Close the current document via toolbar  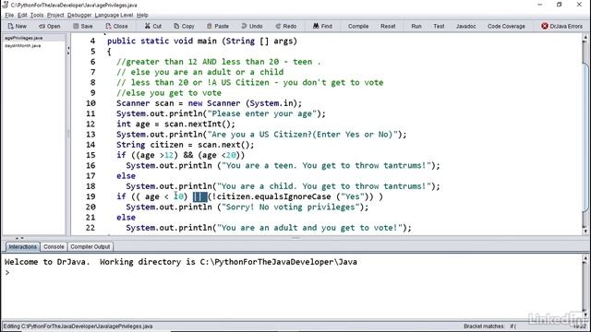116,26
